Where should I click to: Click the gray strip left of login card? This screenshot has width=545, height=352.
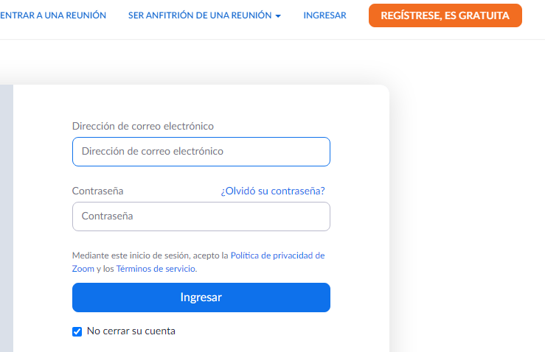[6, 221]
